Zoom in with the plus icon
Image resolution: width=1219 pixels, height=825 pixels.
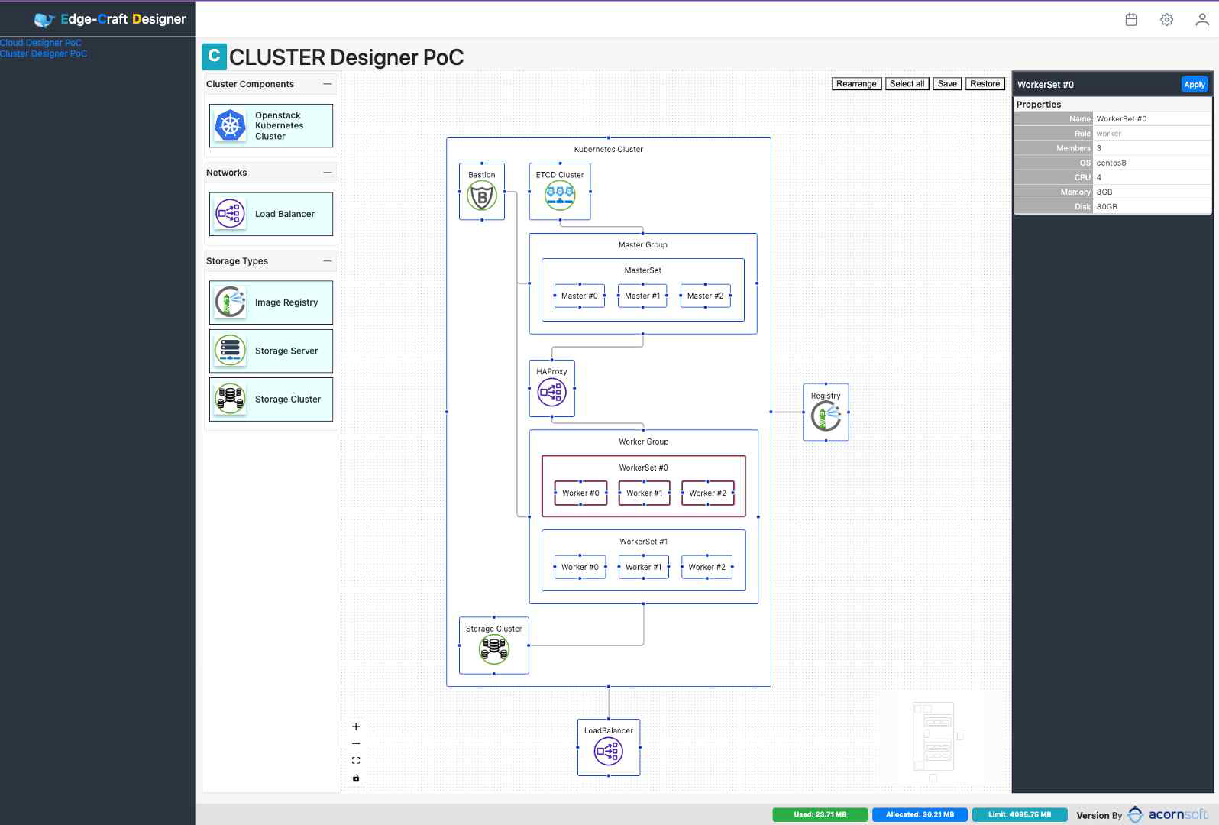click(x=356, y=726)
